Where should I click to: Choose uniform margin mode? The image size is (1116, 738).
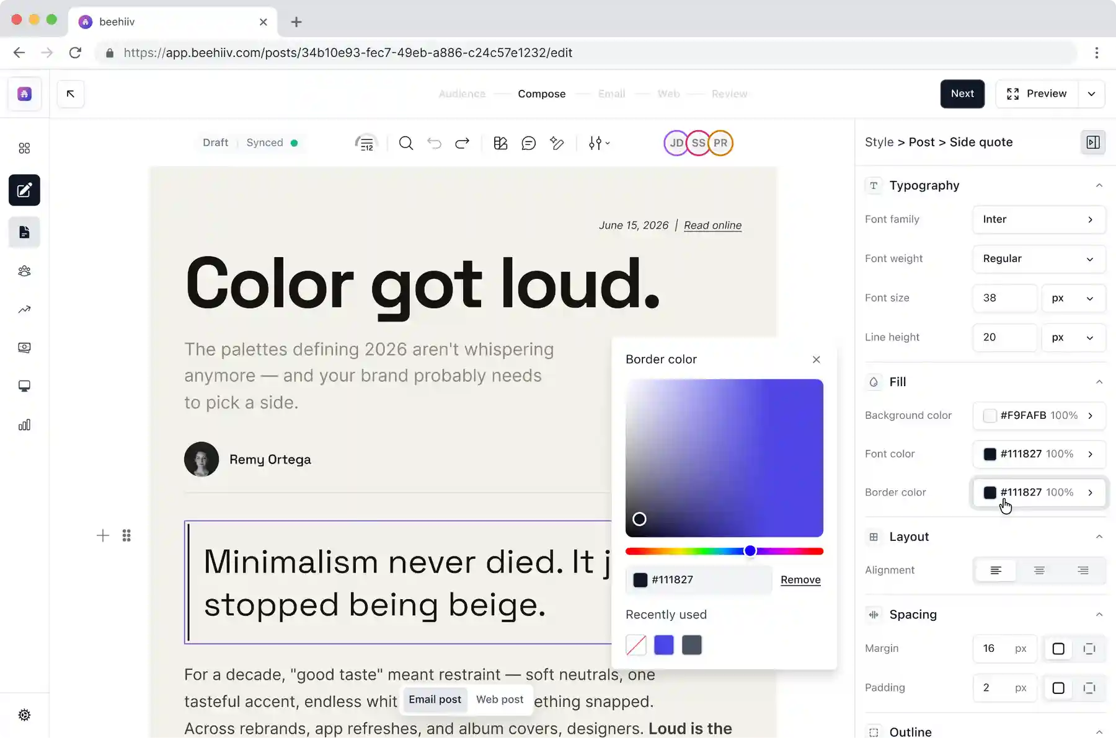(x=1058, y=649)
